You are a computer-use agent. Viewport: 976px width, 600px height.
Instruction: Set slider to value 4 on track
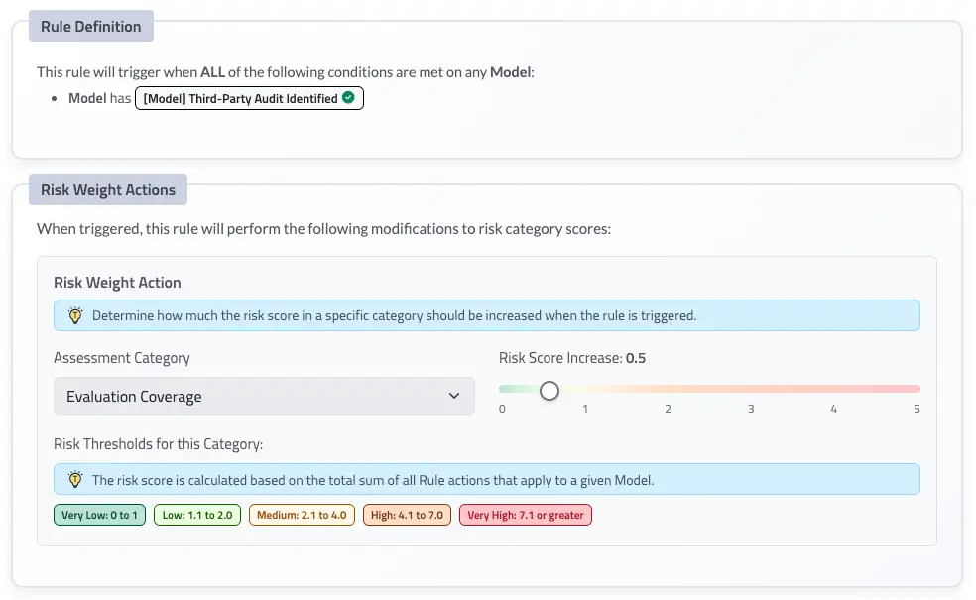[x=833, y=389]
